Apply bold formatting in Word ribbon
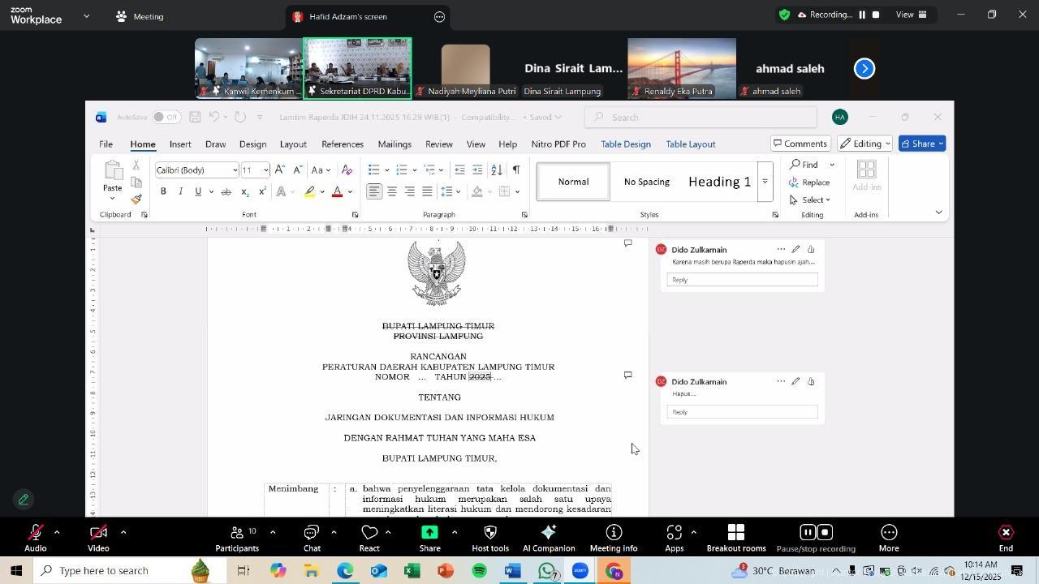 tap(163, 192)
